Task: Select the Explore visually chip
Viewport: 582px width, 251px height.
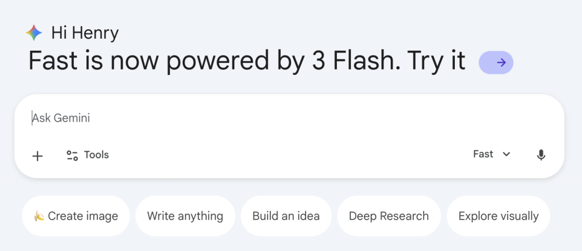Action: pyautogui.click(x=498, y=216)
